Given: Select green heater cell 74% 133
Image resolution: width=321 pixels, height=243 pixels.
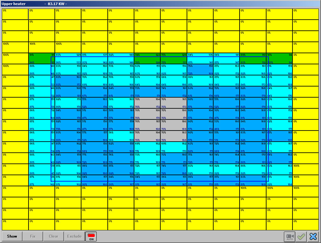Looking at the screenshot, I should click(x=147, y=59).
